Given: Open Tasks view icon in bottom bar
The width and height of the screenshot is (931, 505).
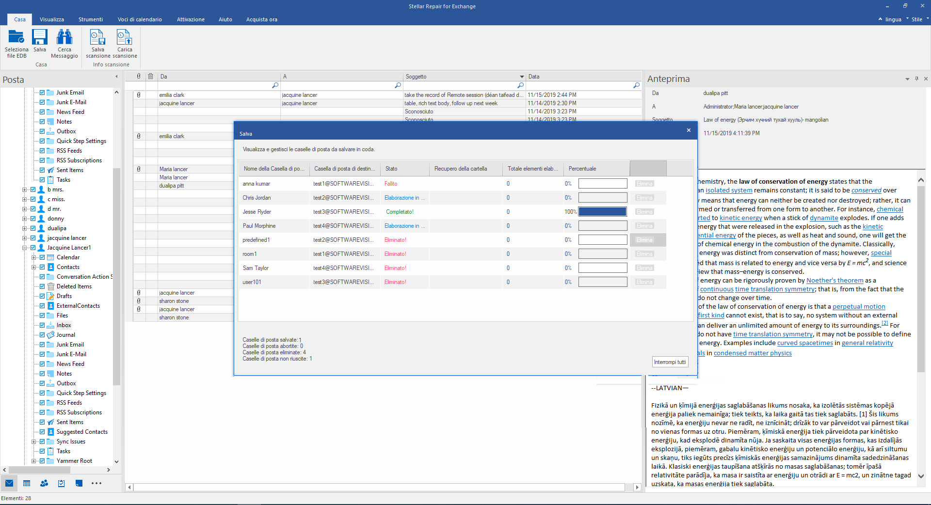Looking at the screenshot, I should 62,483.
